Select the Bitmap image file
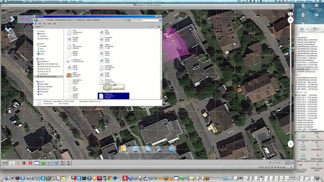This screenshot has width=324, height=182. (74, 75)
